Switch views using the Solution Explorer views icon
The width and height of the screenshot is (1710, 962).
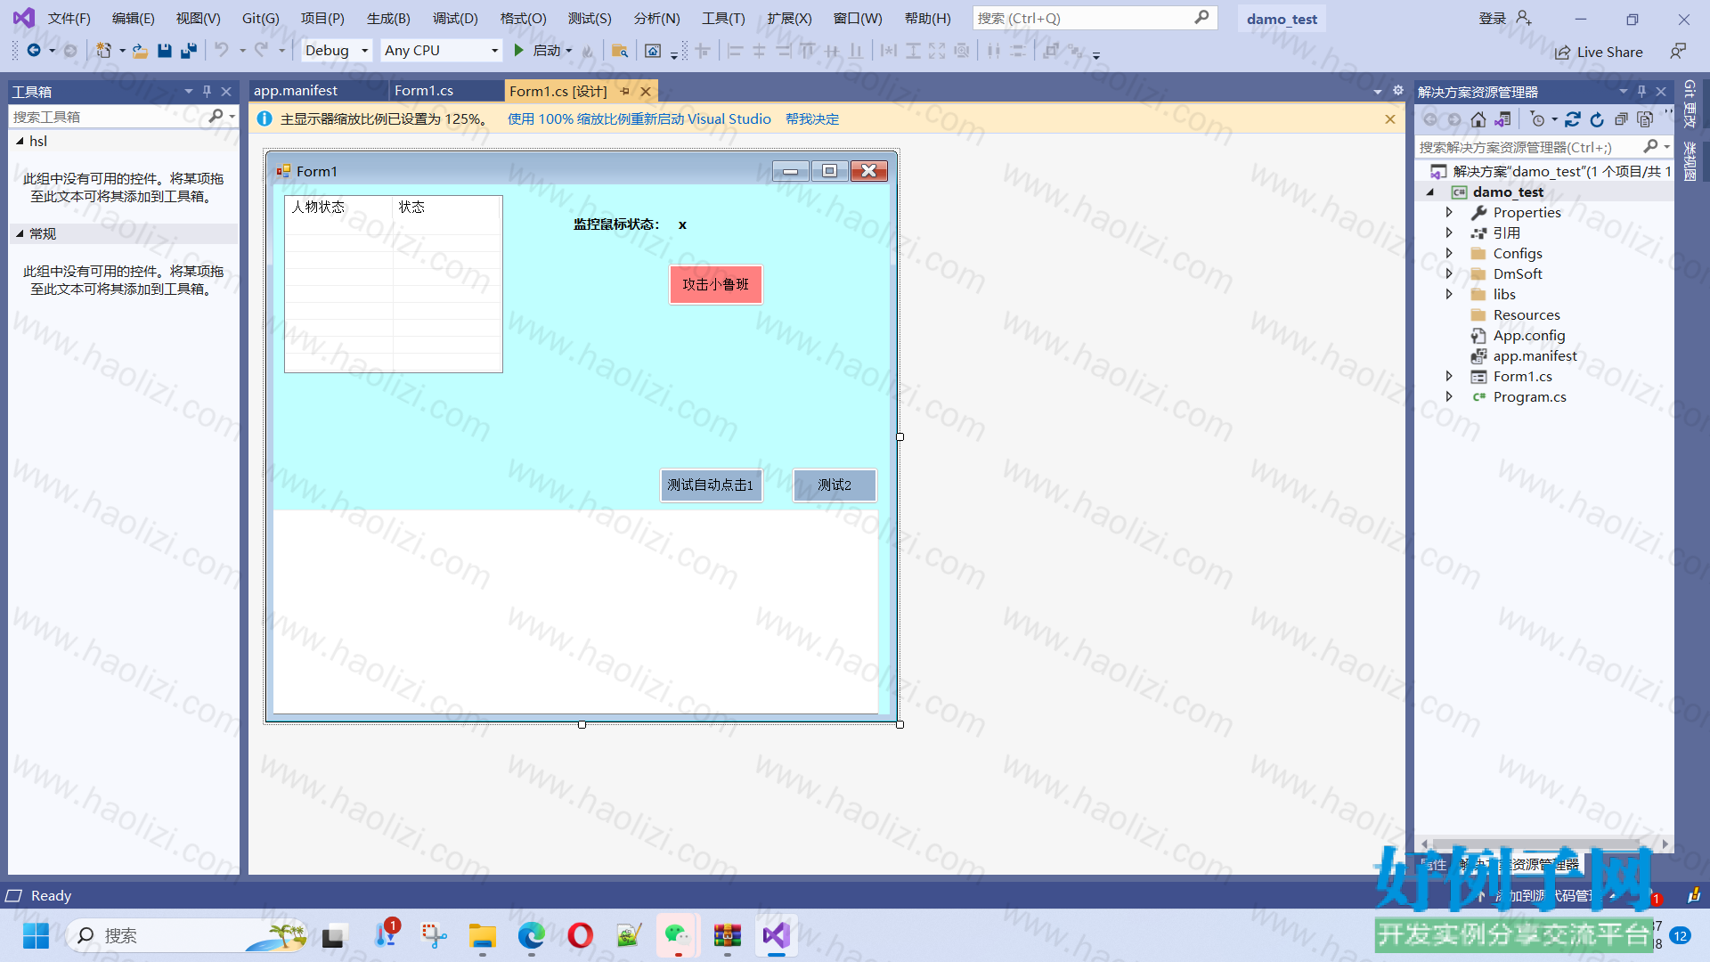tap(1502, 119)
